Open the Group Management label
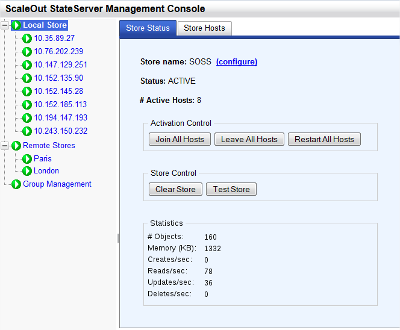The image size is (400, 330). pyautogui.click(x=57, y=184)
